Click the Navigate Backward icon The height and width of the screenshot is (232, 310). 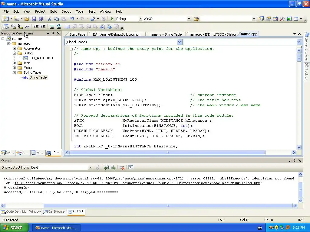tap(93, 19)
